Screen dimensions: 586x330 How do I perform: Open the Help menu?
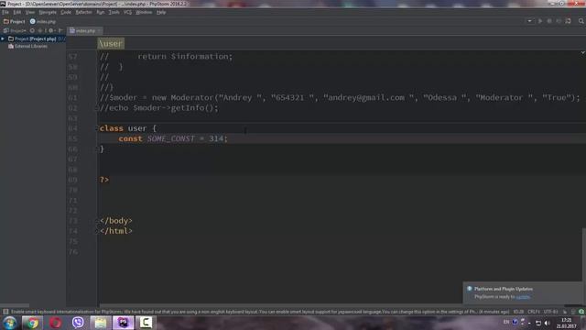[x=161, y=12]
